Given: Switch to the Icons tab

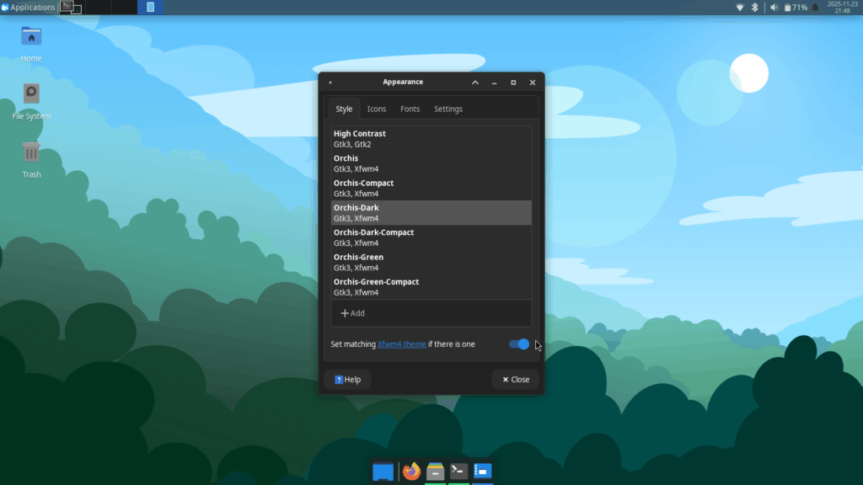Looking at the screenshot, I should tap(376, 109).
